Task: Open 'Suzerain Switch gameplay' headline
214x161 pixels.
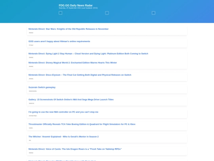Action: tap(42, 87)
